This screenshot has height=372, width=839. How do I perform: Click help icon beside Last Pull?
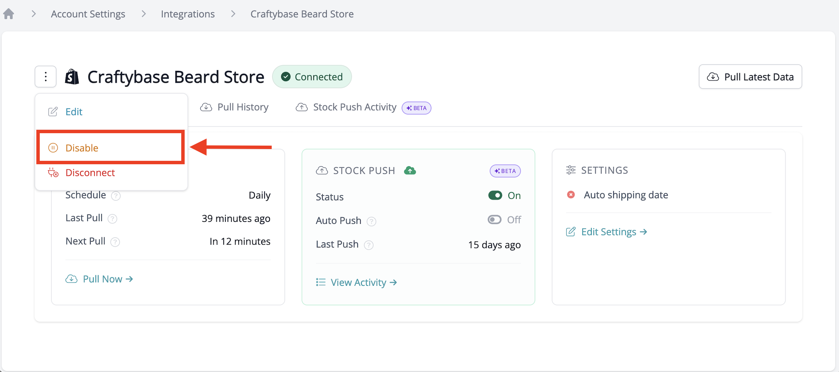[112, 219]
